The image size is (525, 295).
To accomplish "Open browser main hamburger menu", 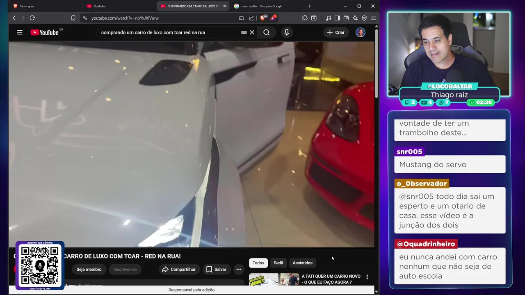I will point(373,18).
